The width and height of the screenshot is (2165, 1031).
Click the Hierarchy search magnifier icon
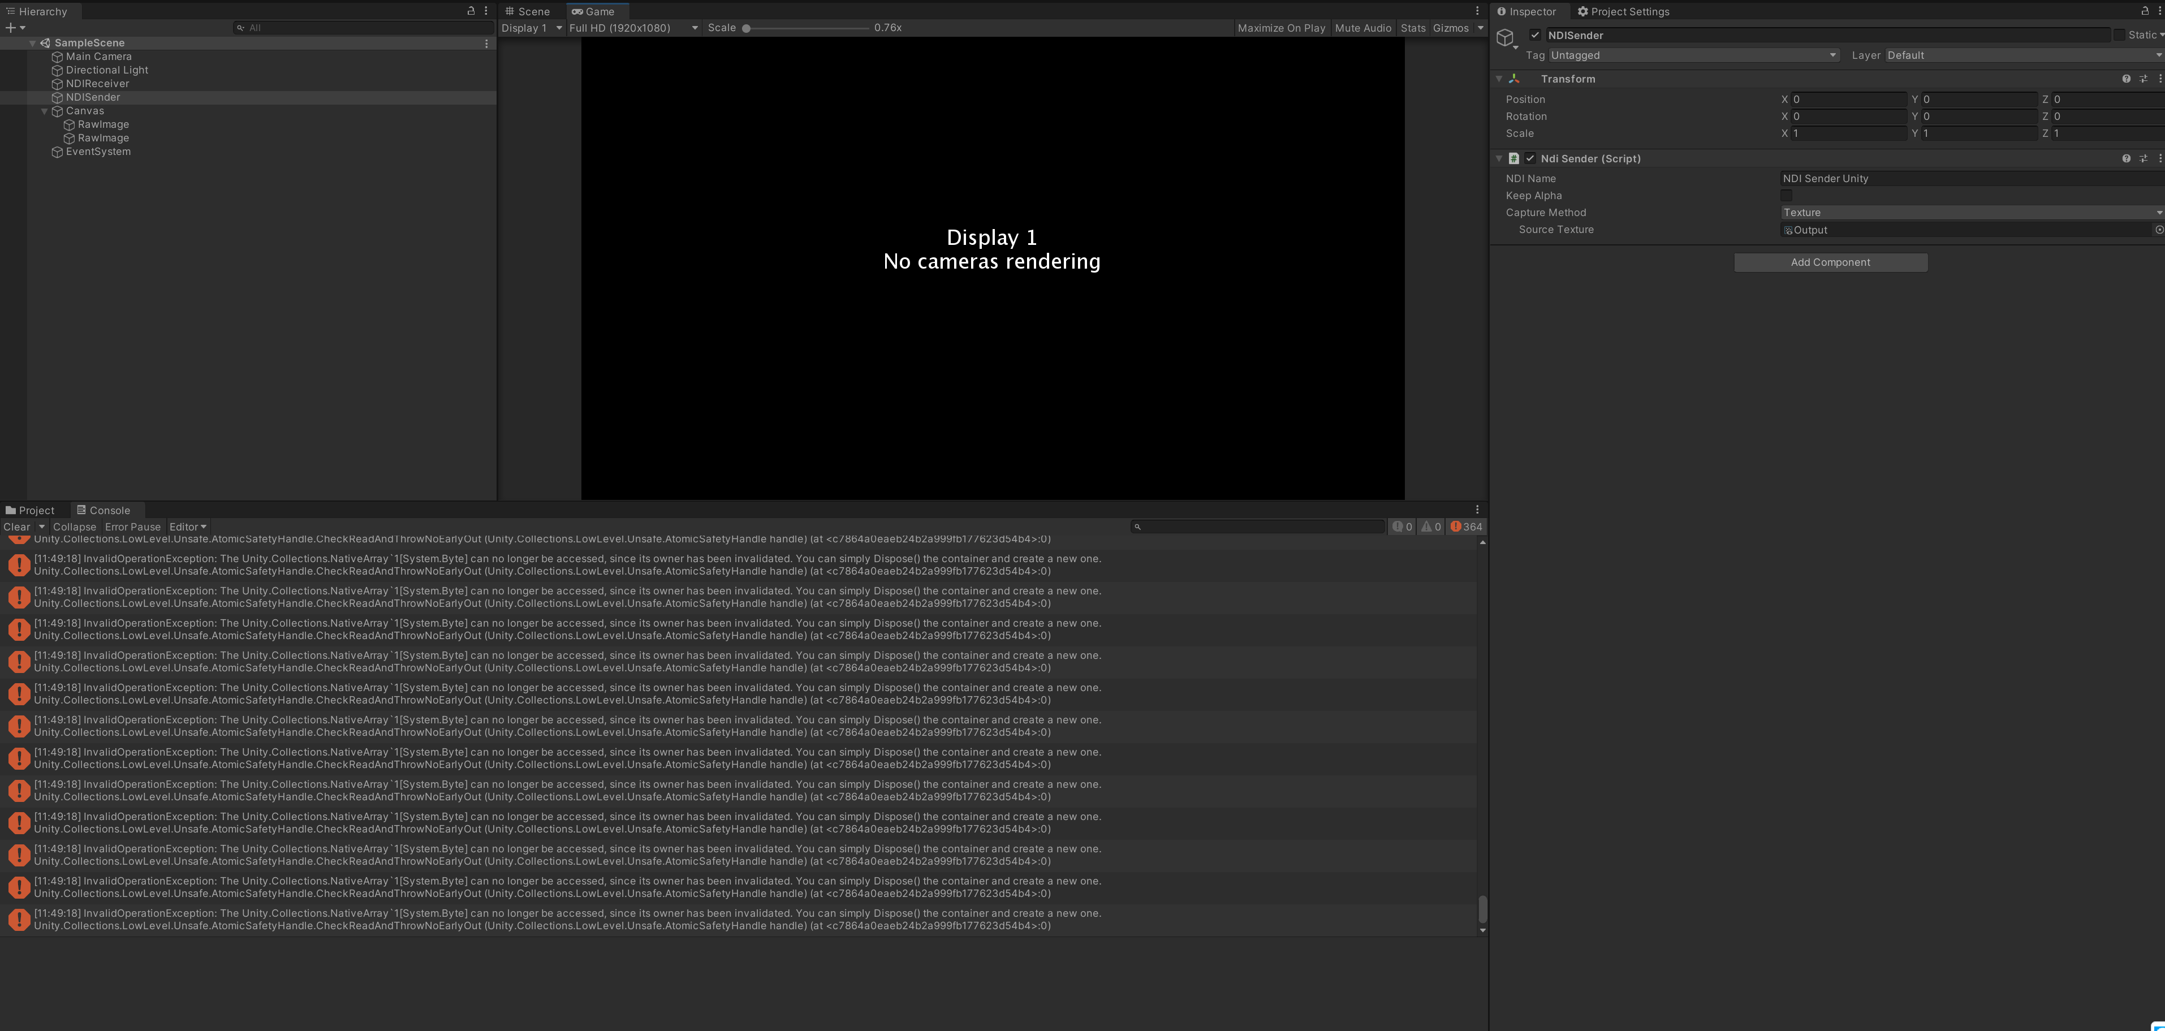pyautogui.click(x=240, y=27)
